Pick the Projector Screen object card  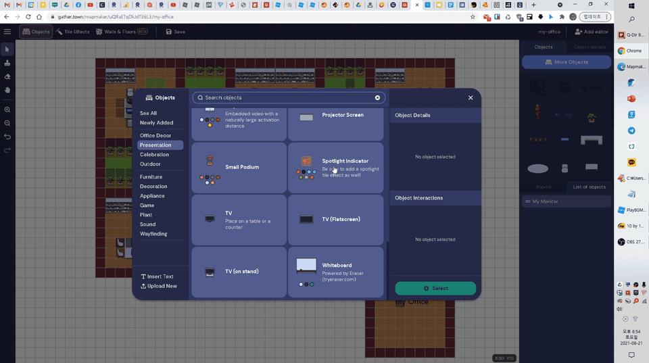336,123
